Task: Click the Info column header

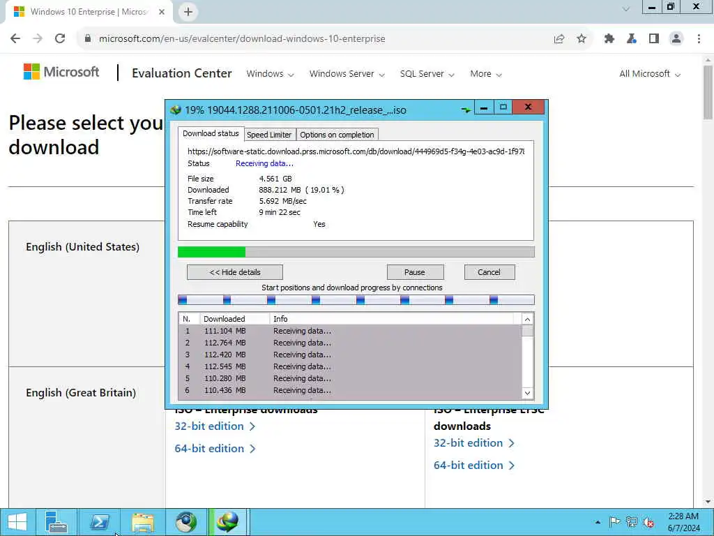Action: [392, 318]
